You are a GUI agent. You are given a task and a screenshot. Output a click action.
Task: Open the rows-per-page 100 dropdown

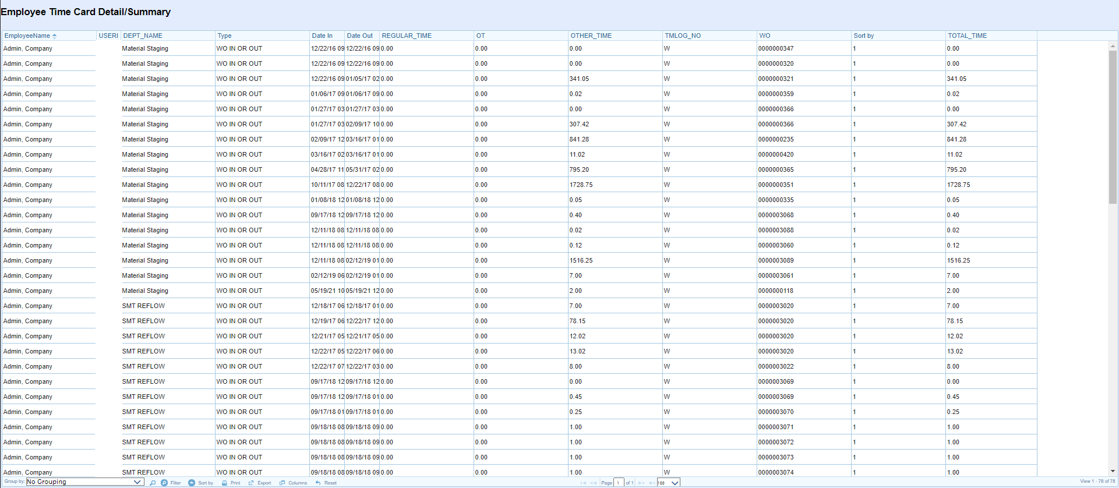(668, 483)
